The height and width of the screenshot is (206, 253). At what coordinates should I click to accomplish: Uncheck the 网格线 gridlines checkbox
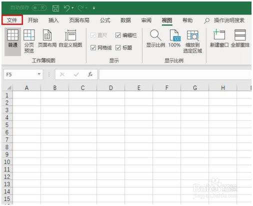(93, 48)
